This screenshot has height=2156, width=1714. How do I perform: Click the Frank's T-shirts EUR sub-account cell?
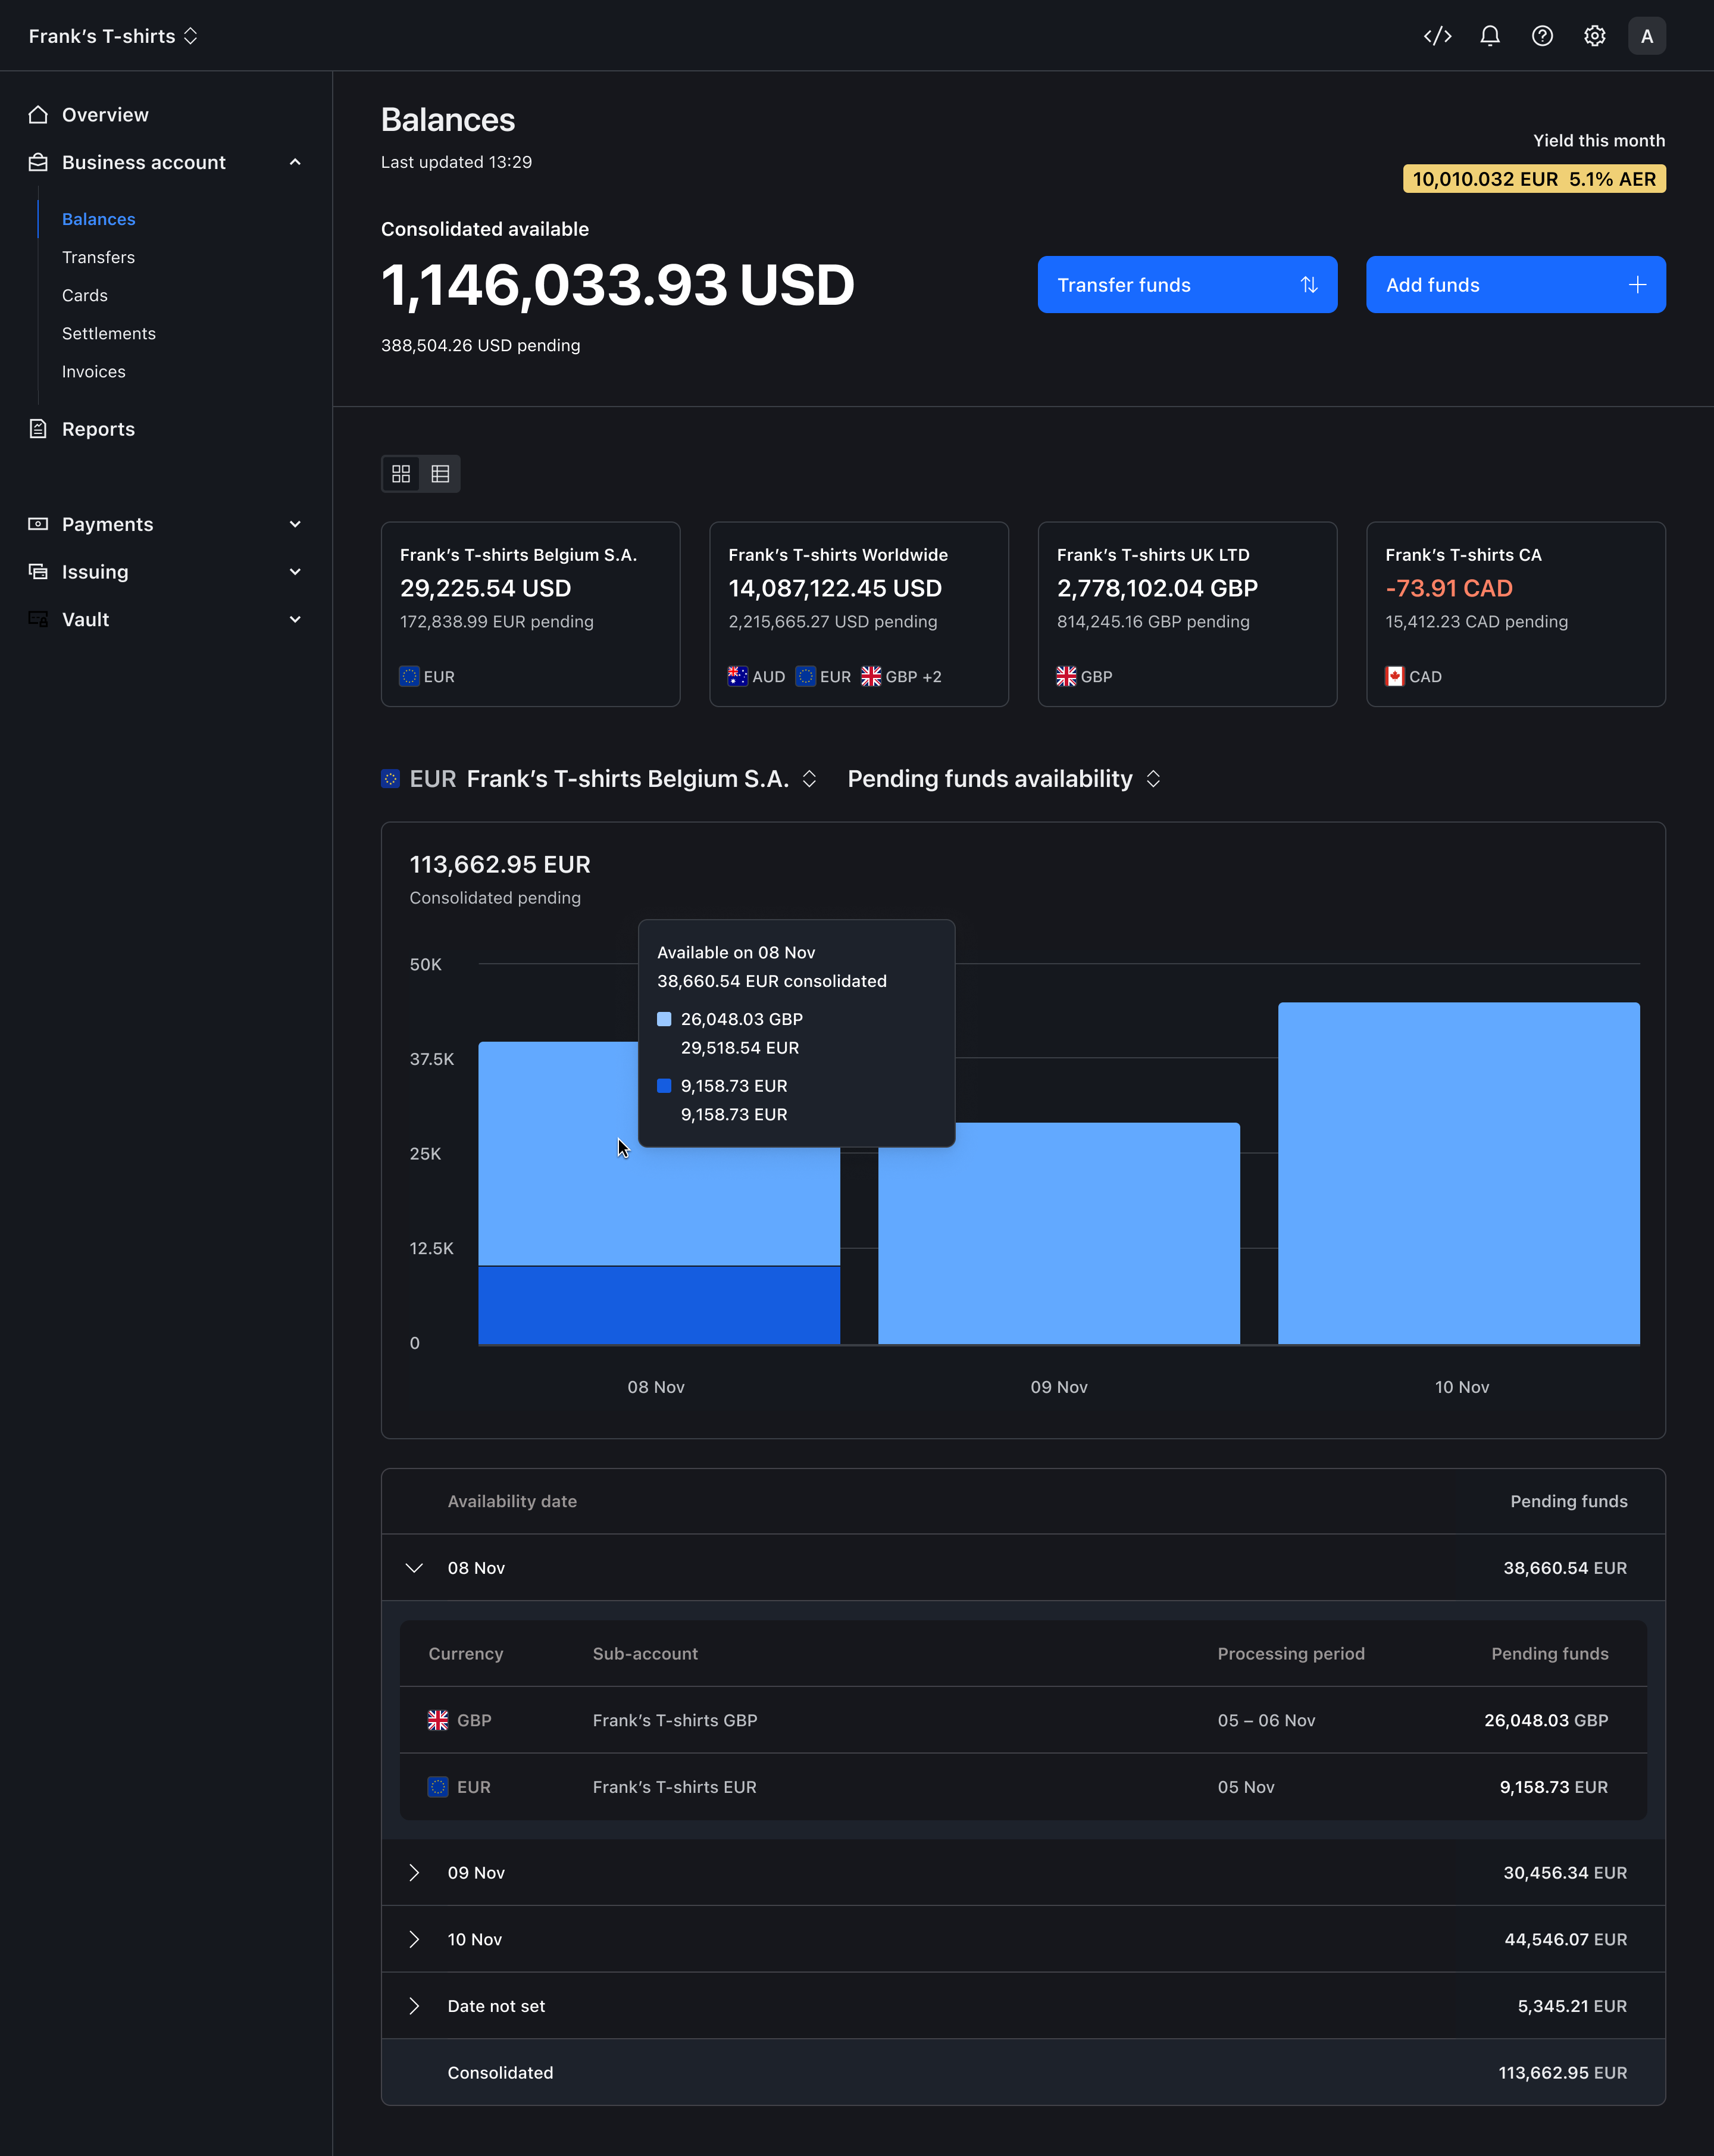[x=675, y=1787]
